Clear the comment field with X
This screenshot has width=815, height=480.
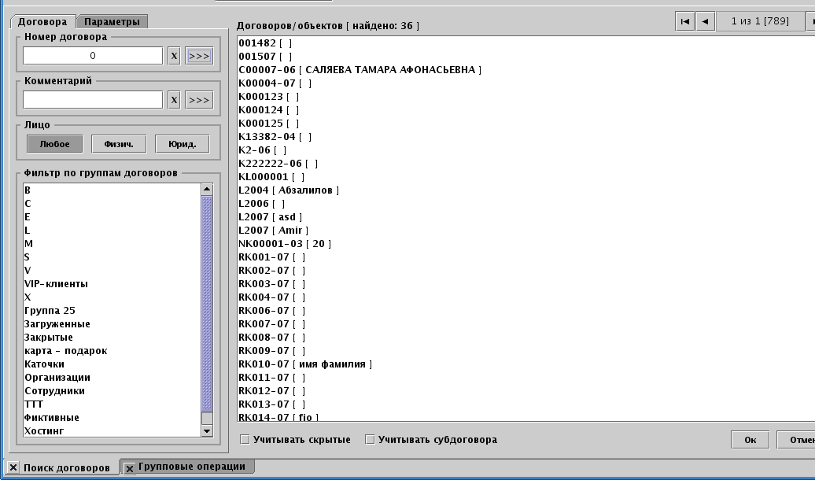pos(174,100)
